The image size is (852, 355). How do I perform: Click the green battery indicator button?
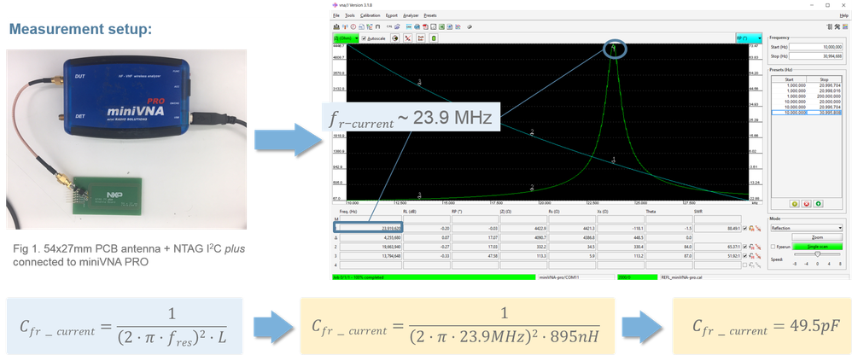(x=434, y=38)
